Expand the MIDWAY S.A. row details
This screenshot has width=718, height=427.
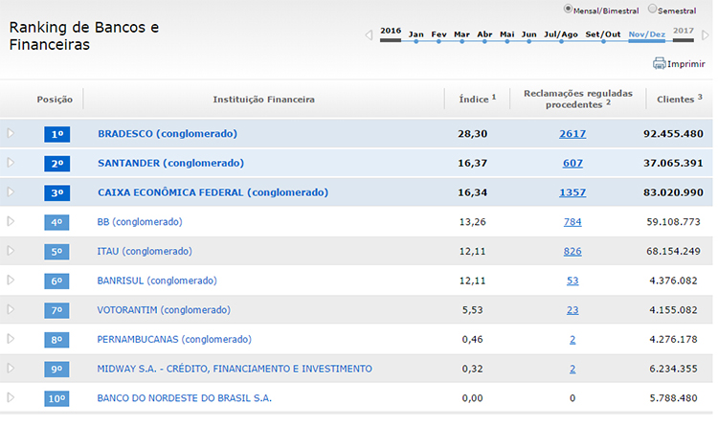click(11, 368)
